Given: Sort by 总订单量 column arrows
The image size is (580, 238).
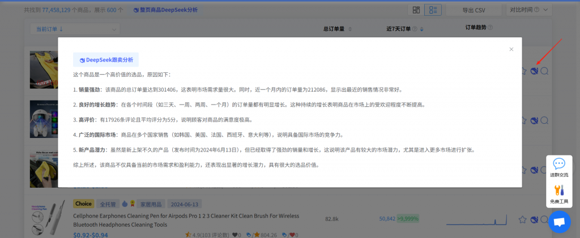Looking at the screenshot, I should tap(350, 29).
